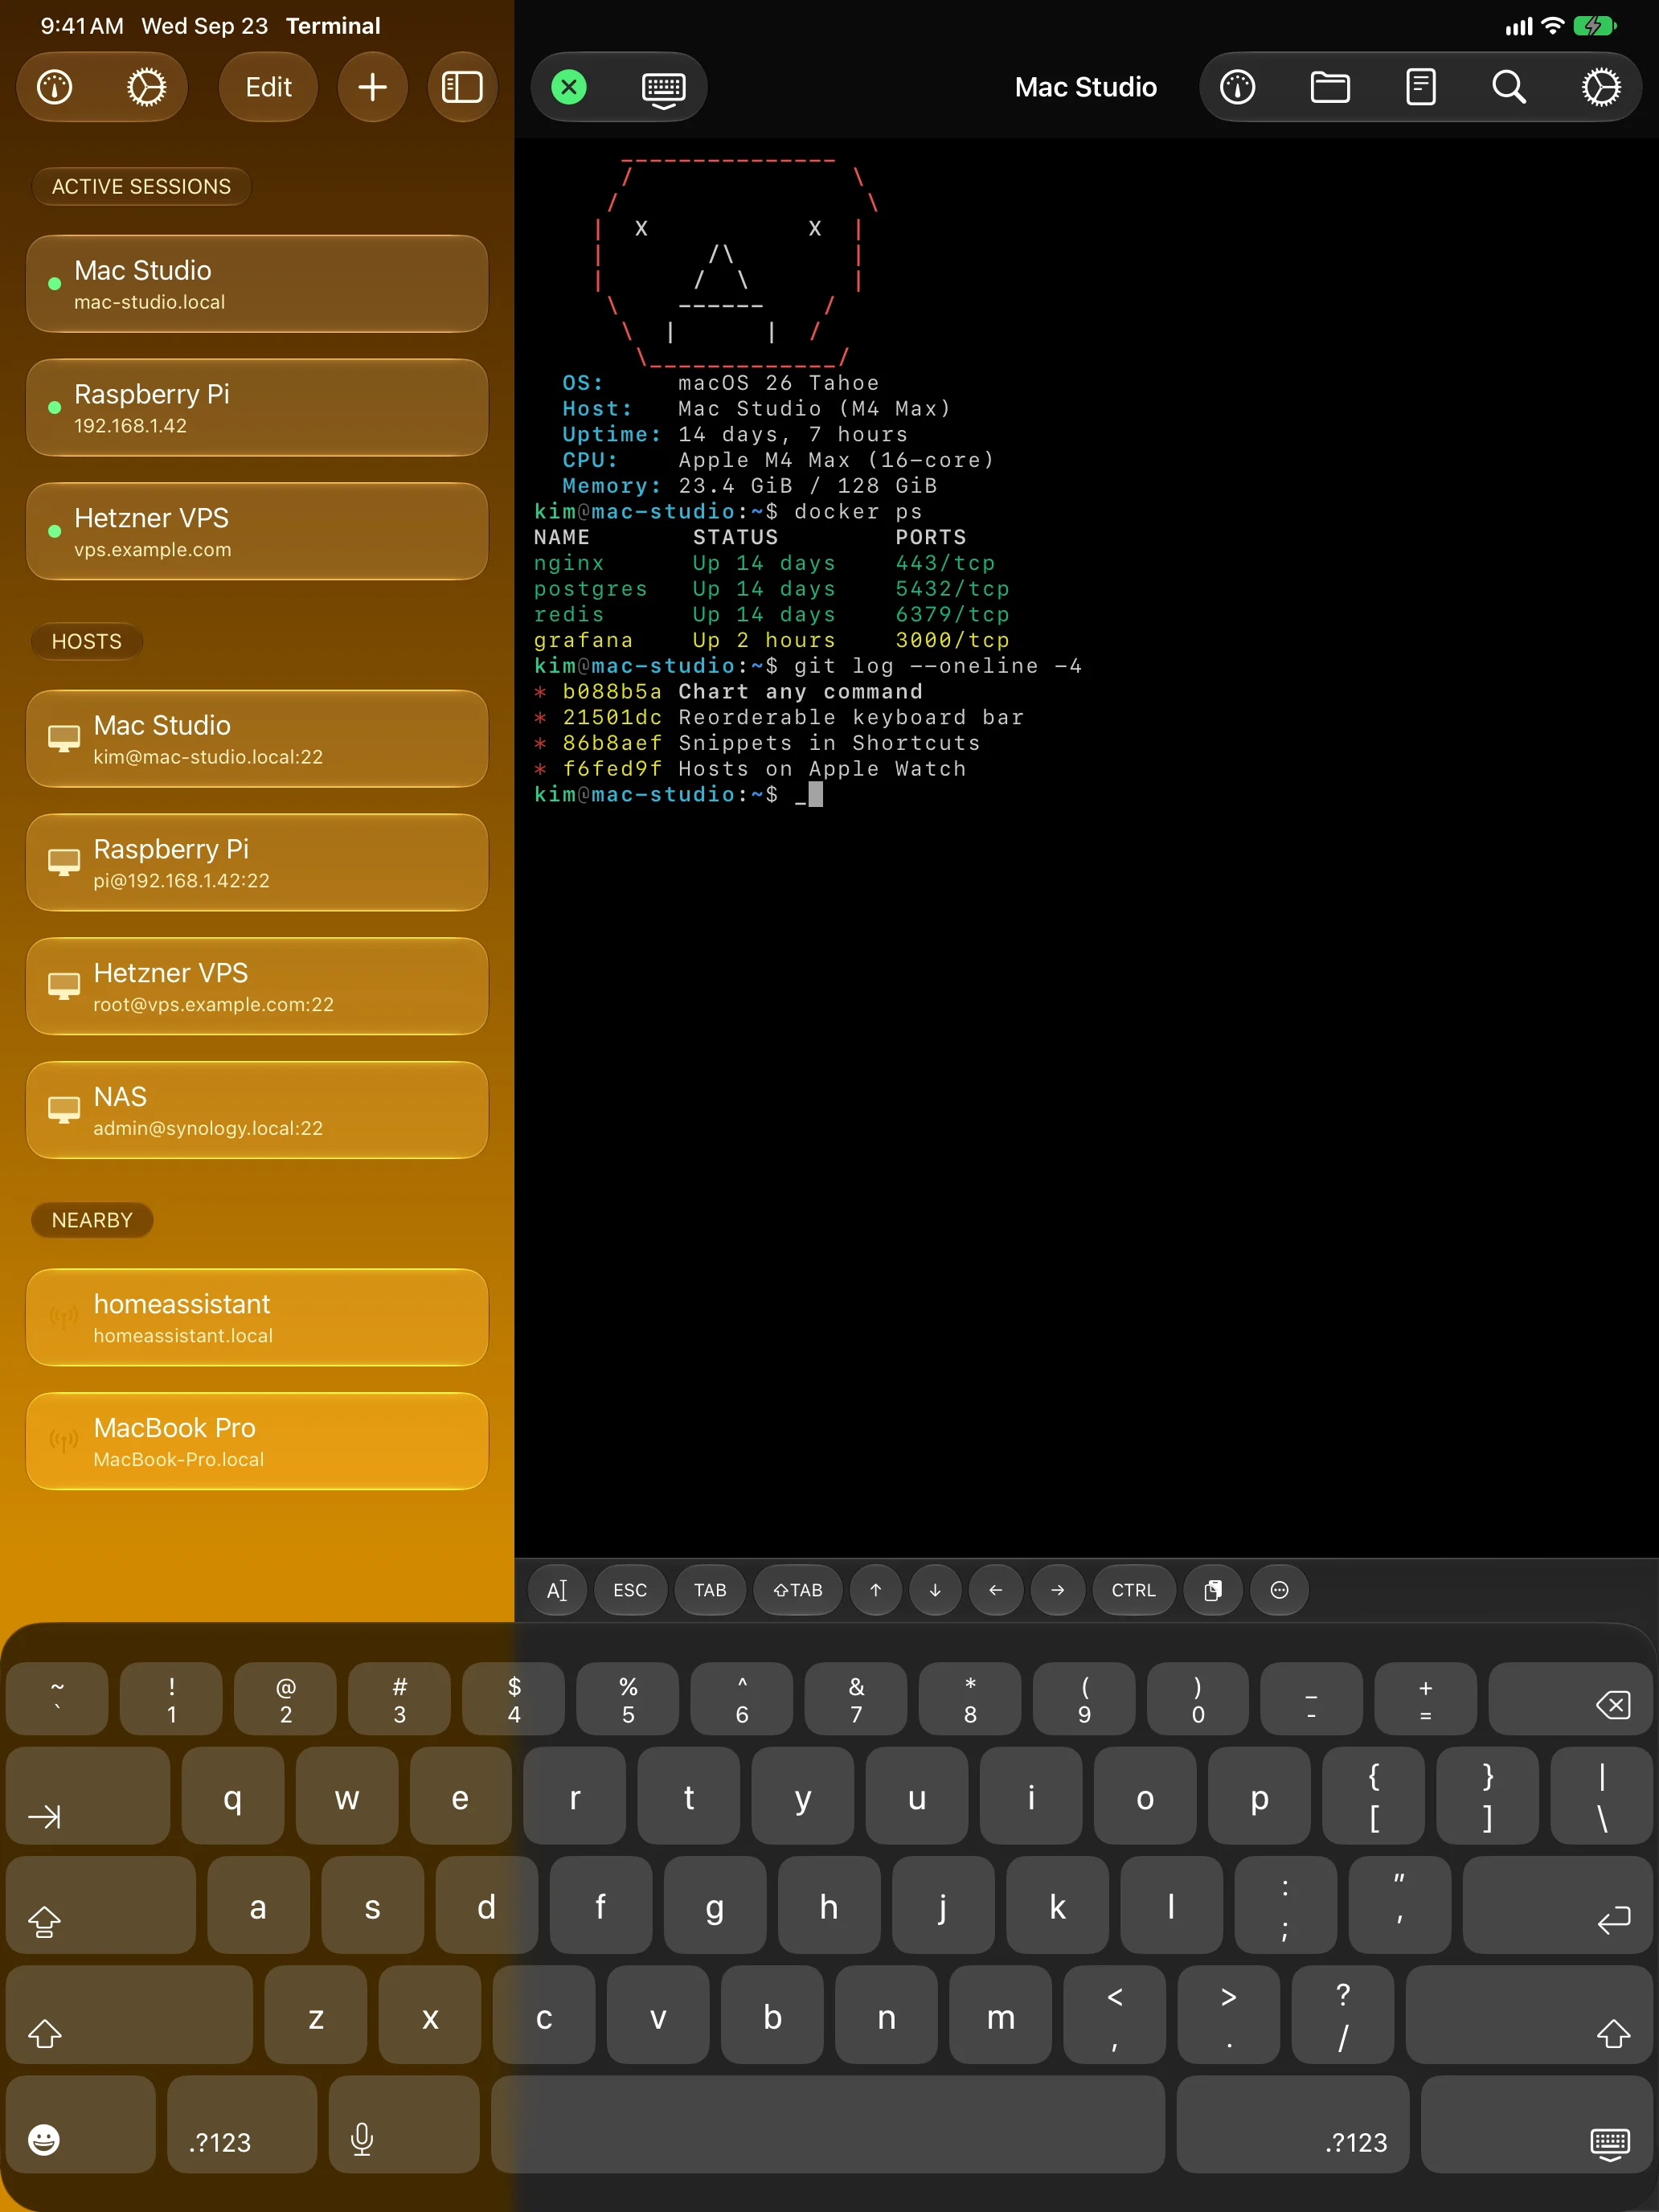Tap left arrow key on keyboard bar
Image resolution: width=1659 pixels, height=2212 pixels.
click(x=996, y=1590)
